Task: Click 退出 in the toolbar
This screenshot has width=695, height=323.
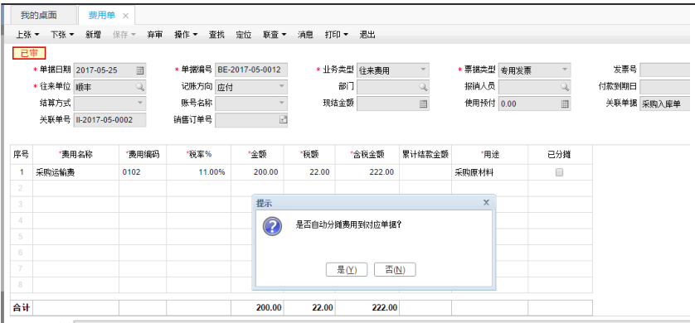Action: pyautogui.click(x=367, y=35)
